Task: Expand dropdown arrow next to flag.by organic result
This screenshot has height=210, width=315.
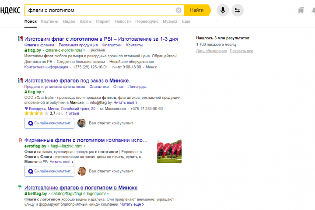Action: (x=43, y=92)
